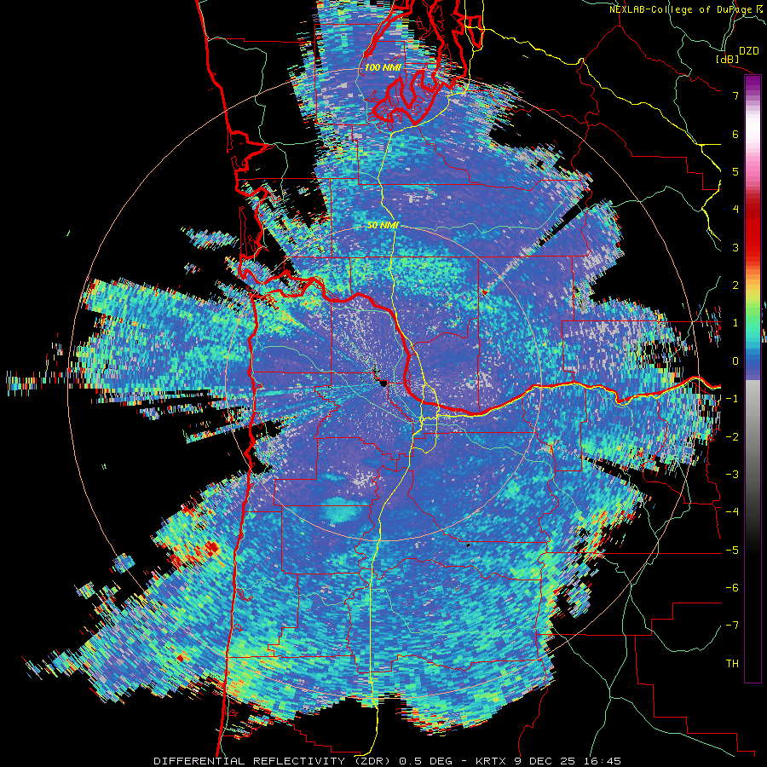Select the -7 value on the color scale
This screenshot has width=767, height=767.
pyautogui.click(x=732, y=626)
